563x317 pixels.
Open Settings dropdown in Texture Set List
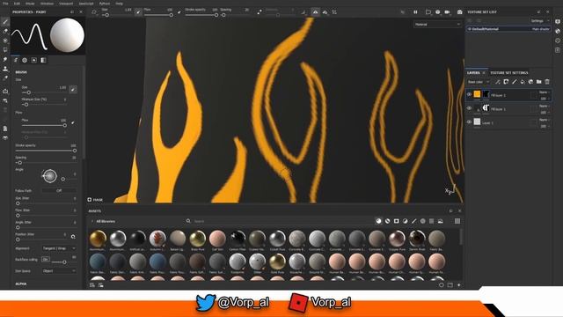[539, 21]
